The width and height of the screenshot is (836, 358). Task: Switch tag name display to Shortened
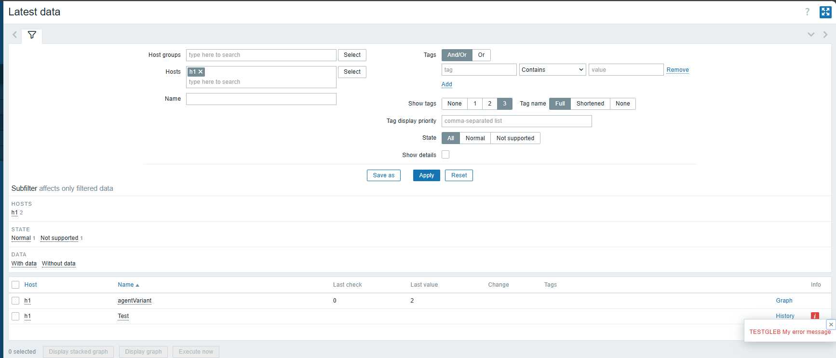coord(590,104)
